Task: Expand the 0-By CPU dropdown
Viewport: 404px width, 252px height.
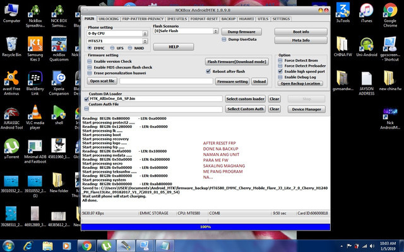Action: coord(145,33)
